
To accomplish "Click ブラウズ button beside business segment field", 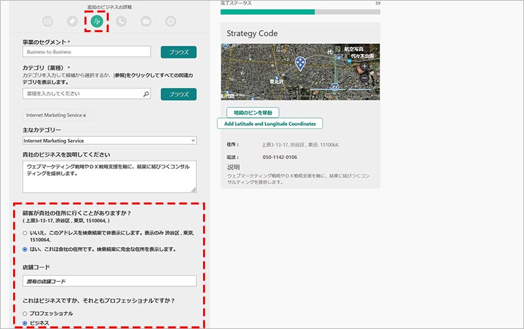I will pyautogui.click(x=178, y=52).
